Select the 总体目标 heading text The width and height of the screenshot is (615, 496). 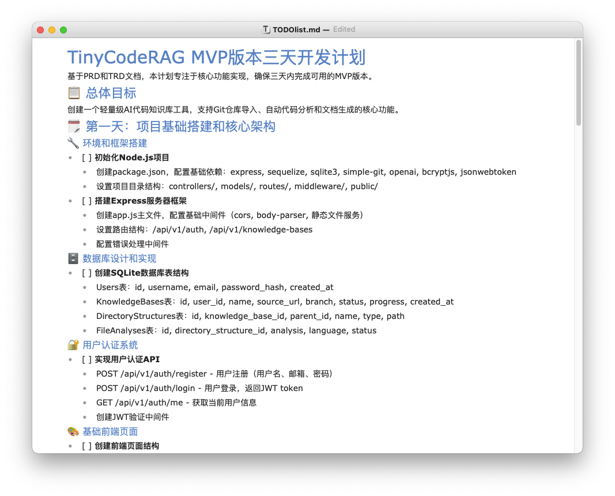(111, 92)
